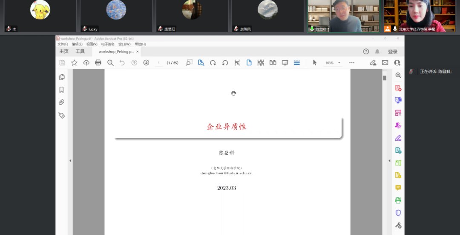Open the bookmarks panel in left sidebar
Viewport: 460px width, 235px height.
coord(61,90)
